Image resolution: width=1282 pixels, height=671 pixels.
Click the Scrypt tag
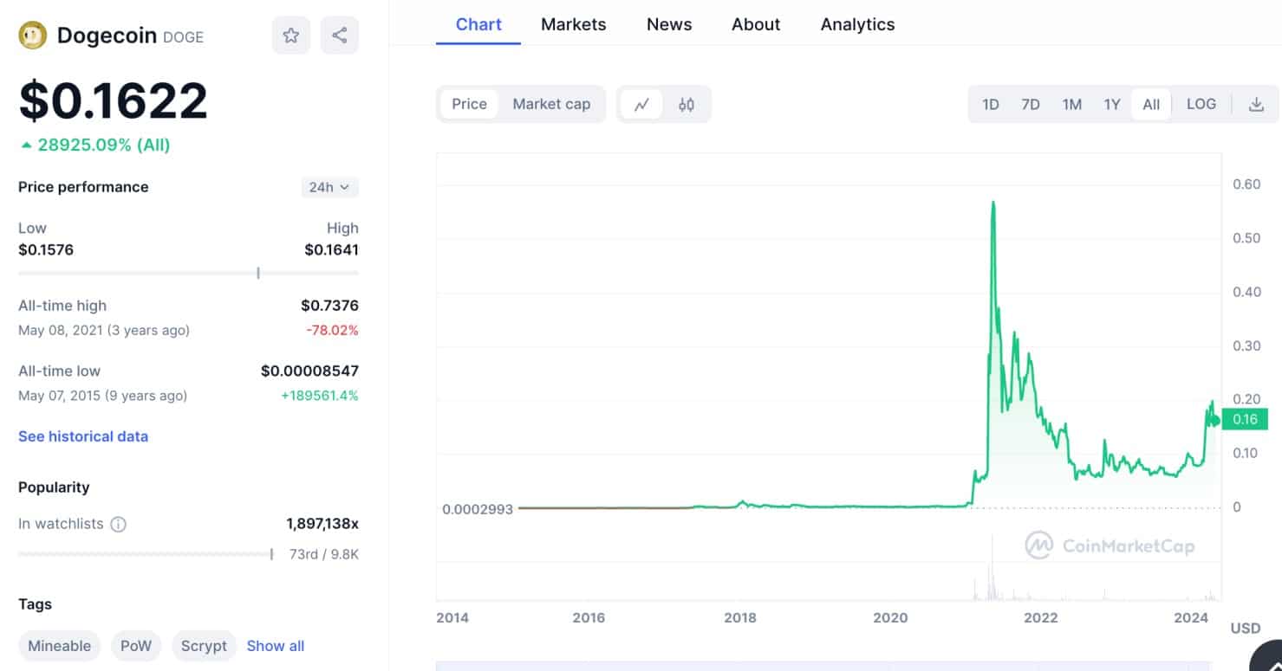[204, 646]
